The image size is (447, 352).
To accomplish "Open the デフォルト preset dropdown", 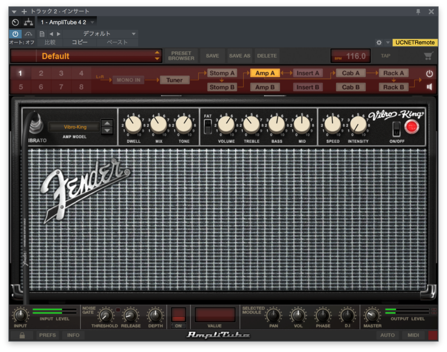I will tap(100, 34).
